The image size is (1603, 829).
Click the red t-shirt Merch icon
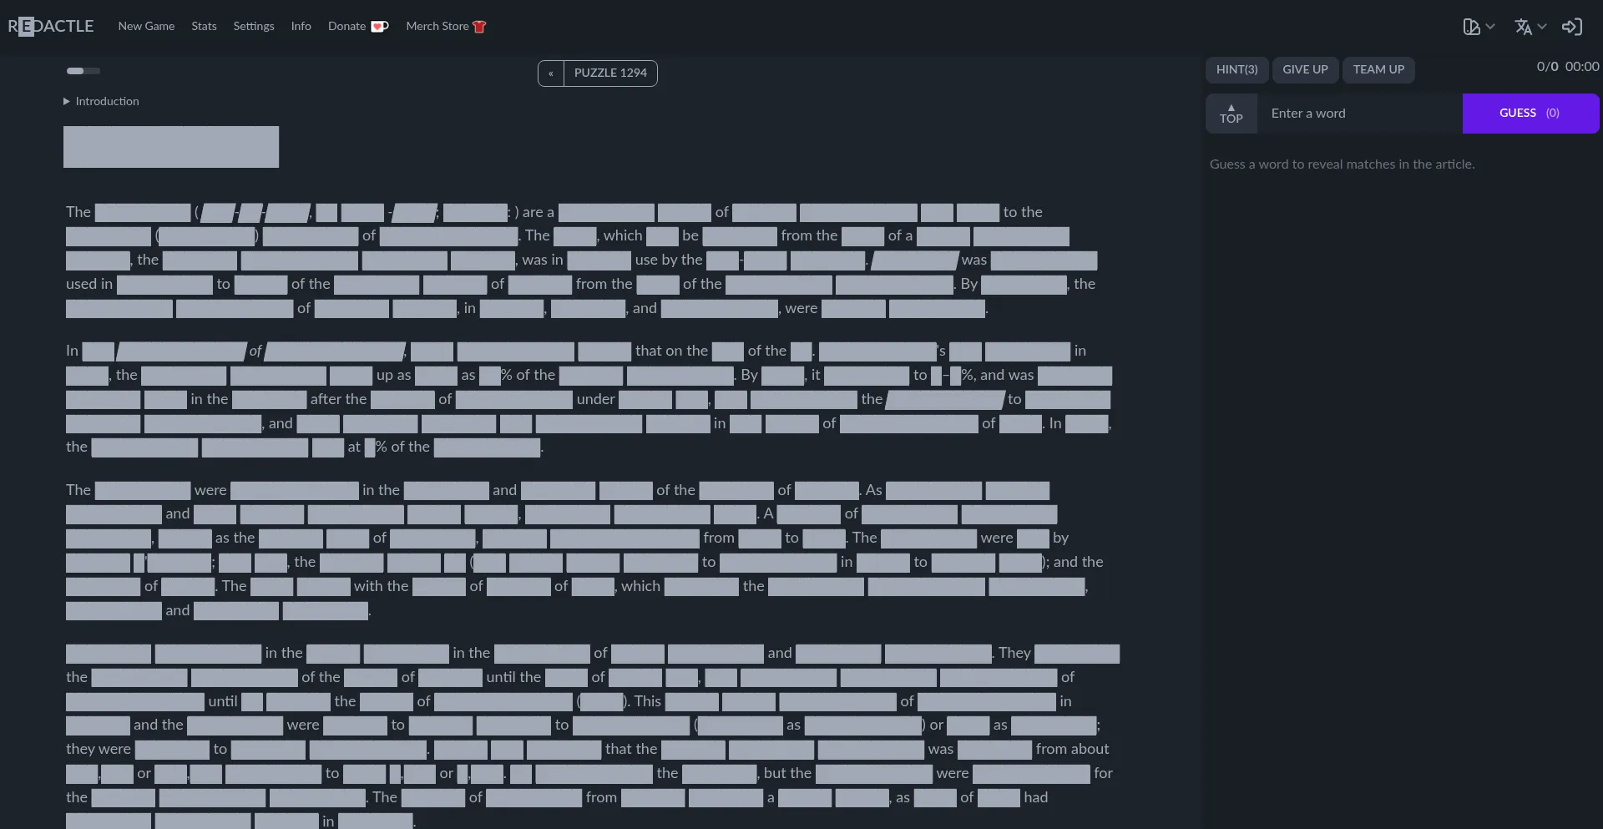point(479,27)
